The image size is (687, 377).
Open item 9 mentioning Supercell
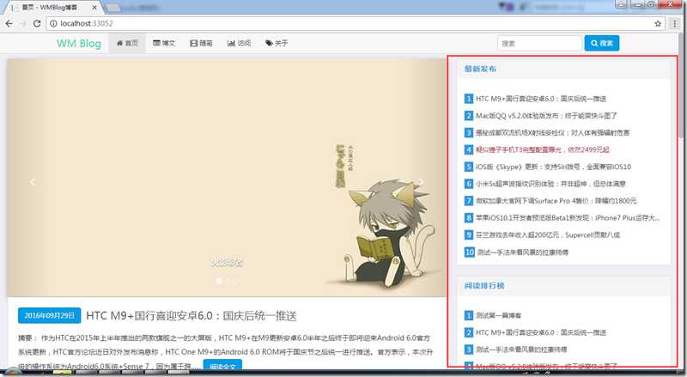pyautogui.click(x=548, y=235)
